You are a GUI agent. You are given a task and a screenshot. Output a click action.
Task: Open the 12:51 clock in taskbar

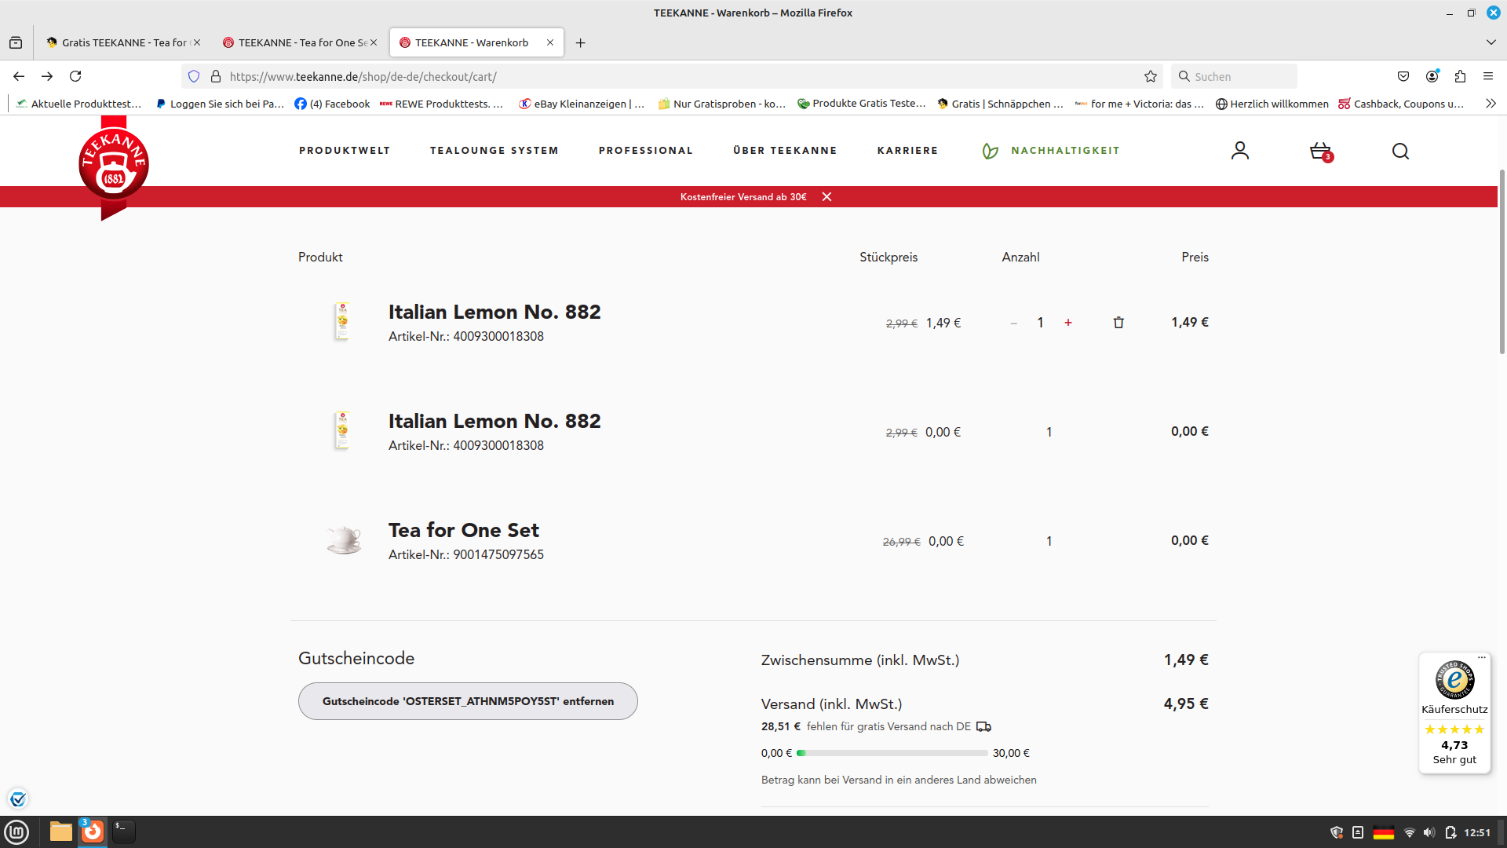pos(1477,832)
